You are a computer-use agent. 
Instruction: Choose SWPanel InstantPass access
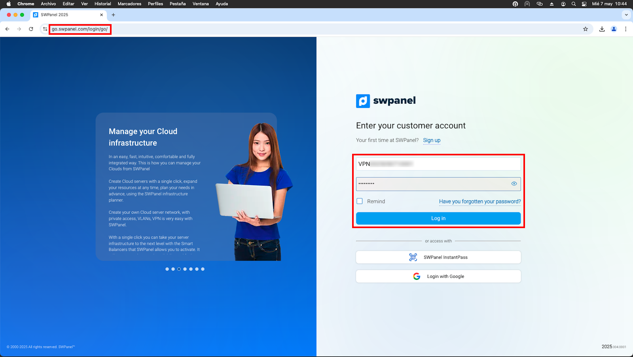point(438,257)
